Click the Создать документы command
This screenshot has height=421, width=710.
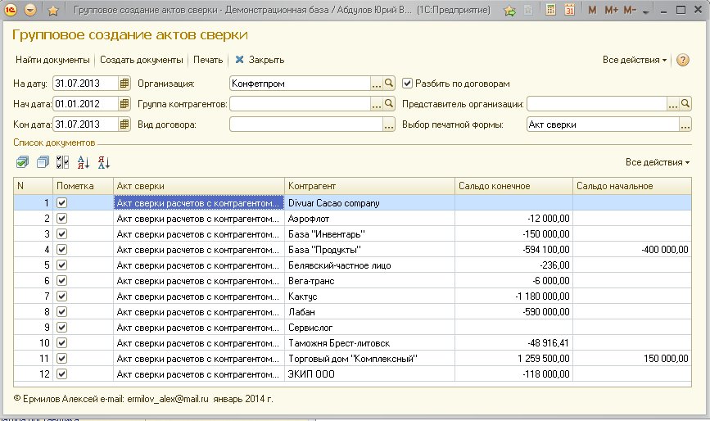(x=142, y=60)
